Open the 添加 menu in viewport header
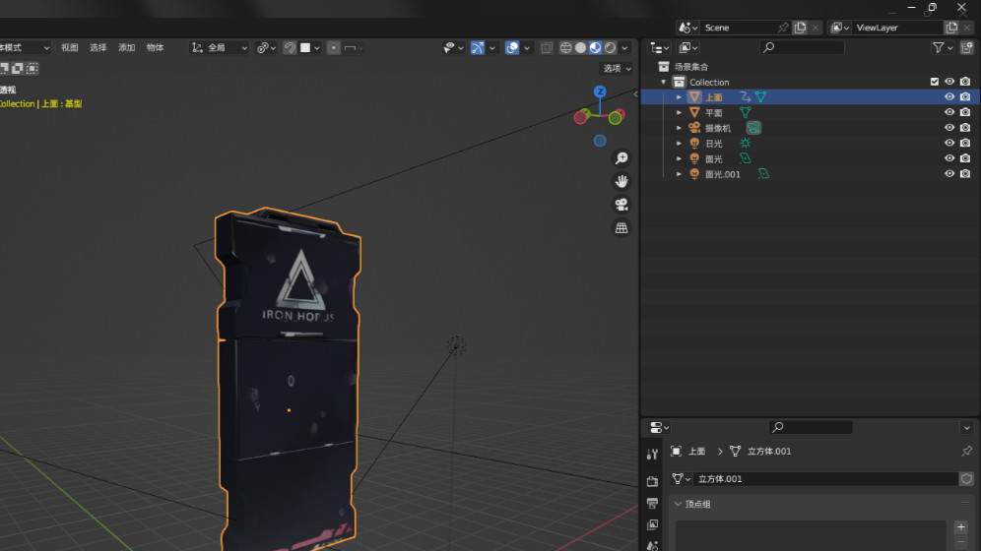 point(126,47)
